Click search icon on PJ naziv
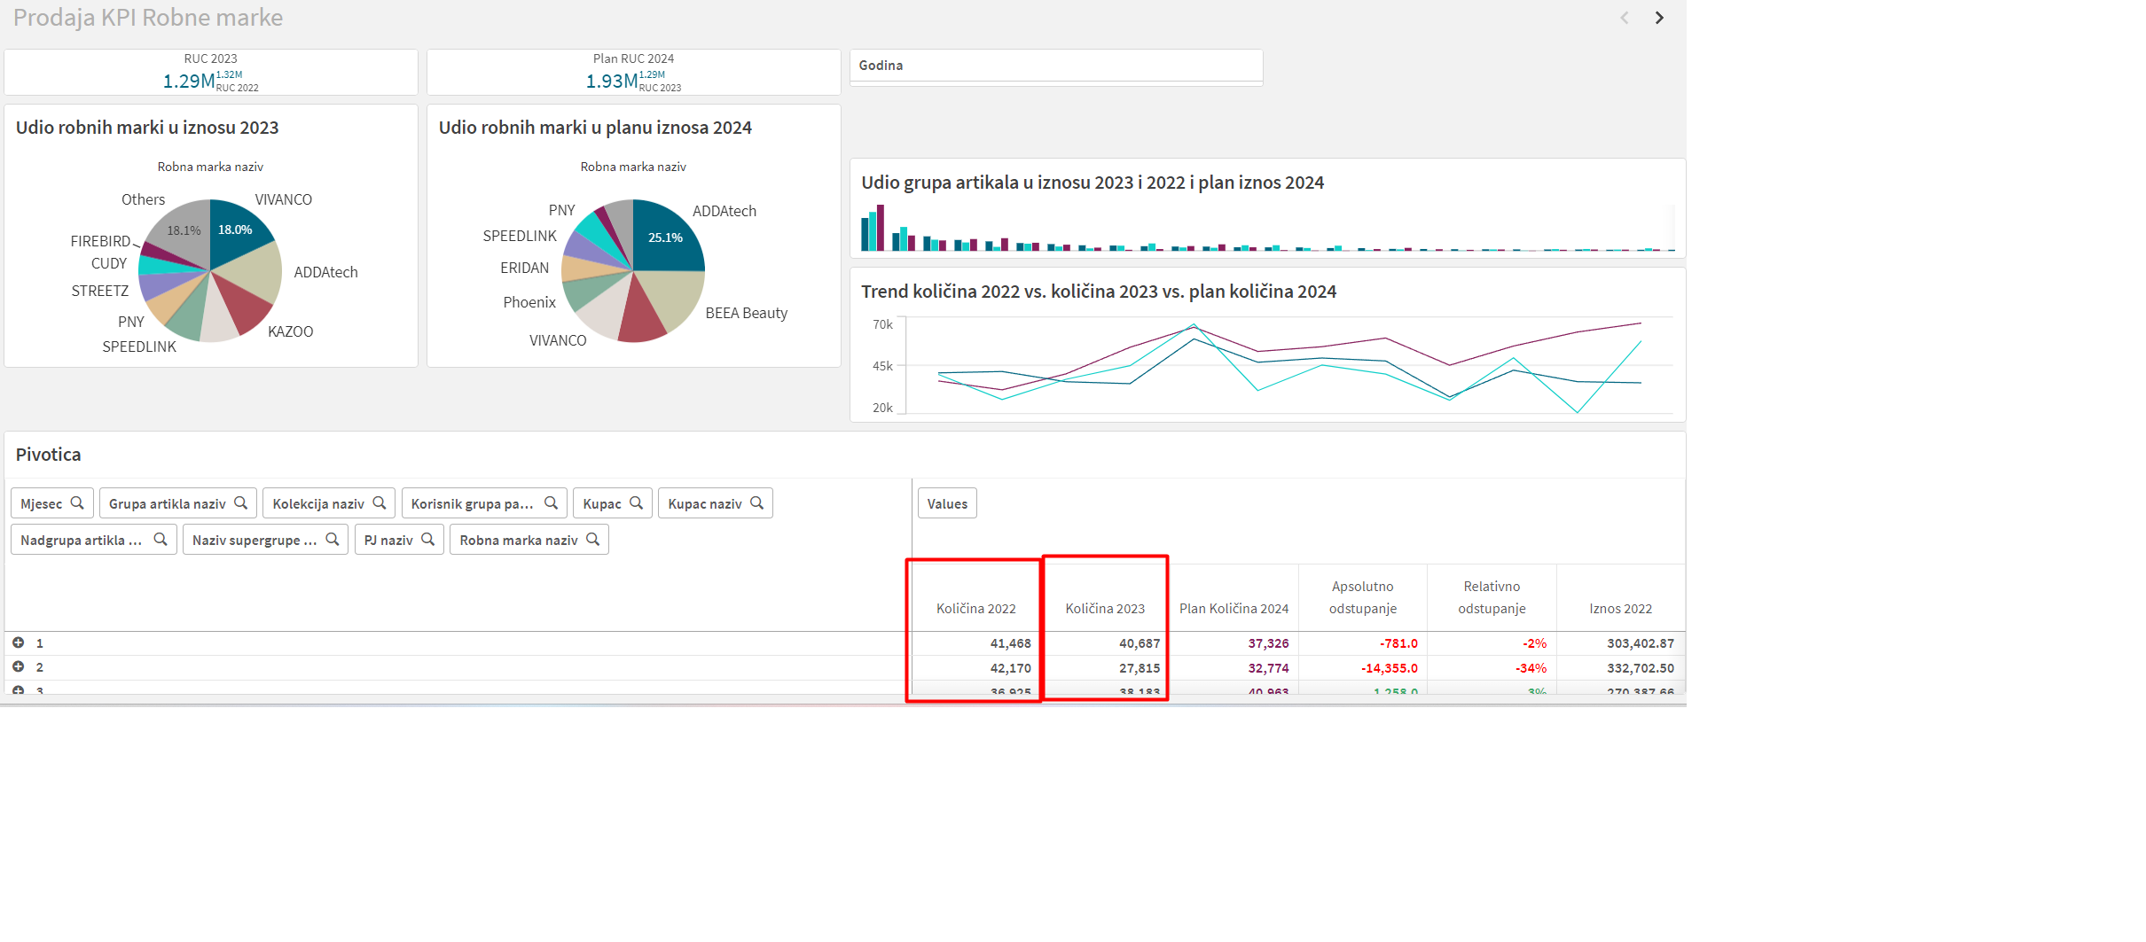 427,540
